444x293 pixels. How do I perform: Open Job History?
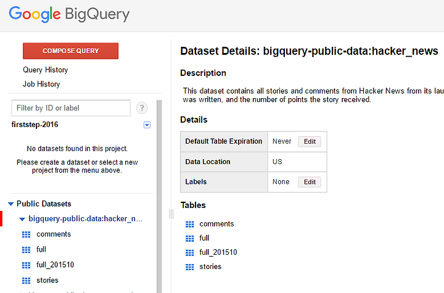pyautogui.click(x=41, y=84)
